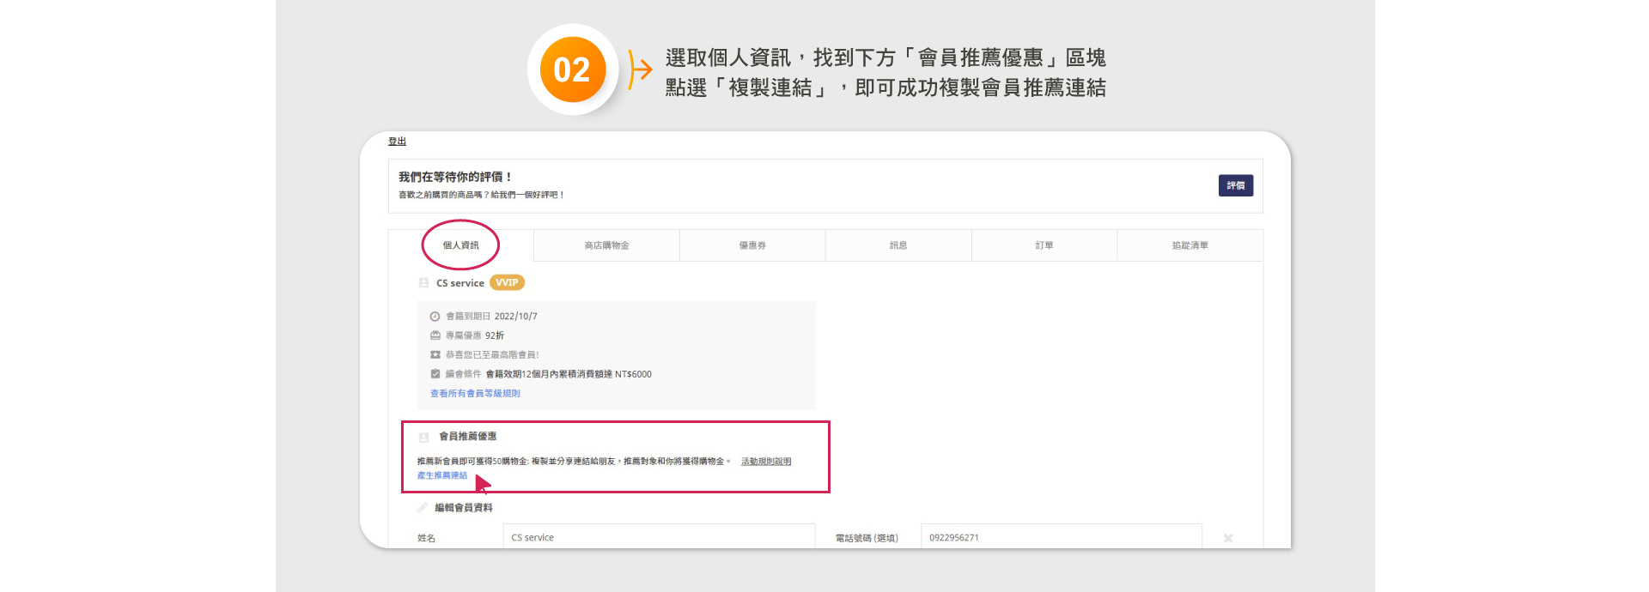This screenshot has width=1649, height=592.
Task: Clear the phone number with the X icon
Action: point(1228,538)
